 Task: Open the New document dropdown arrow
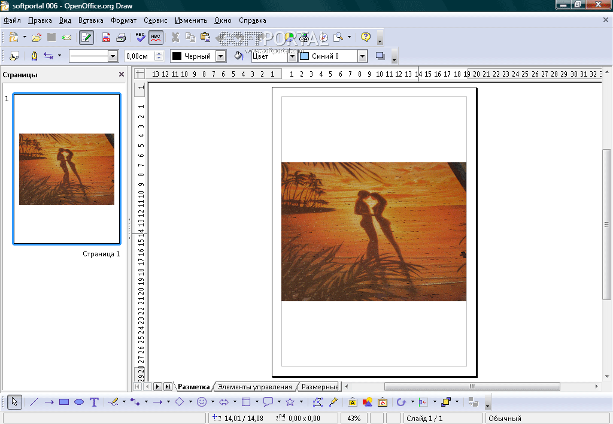25,37
